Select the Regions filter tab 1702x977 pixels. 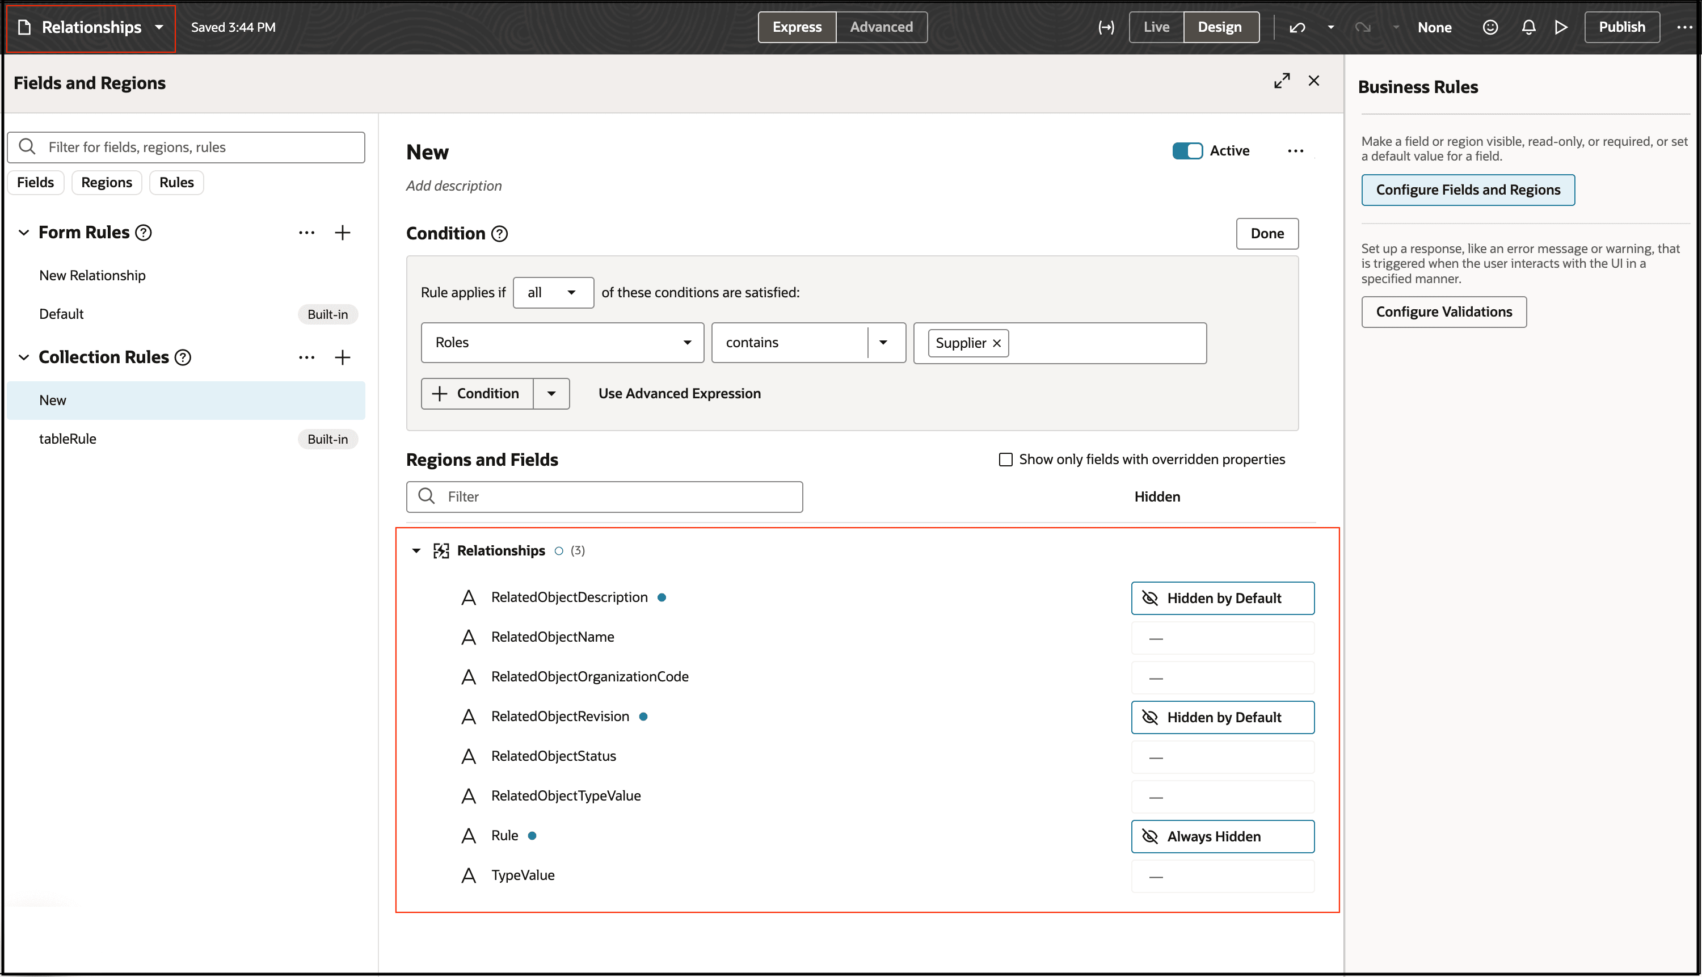click(x=106, y=182)
